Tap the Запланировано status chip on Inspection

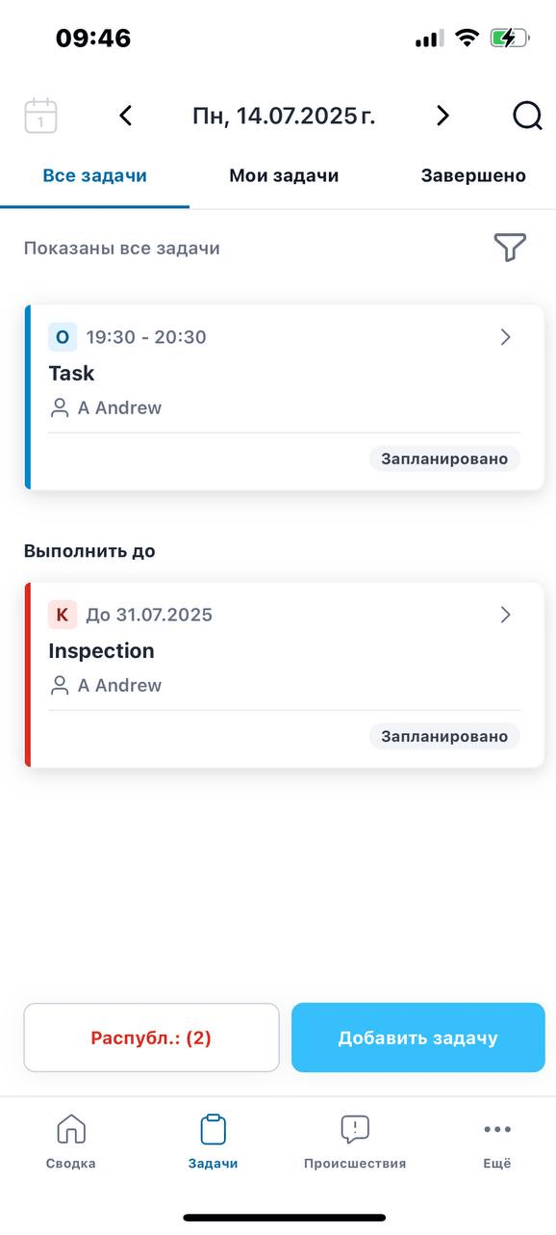444,736
